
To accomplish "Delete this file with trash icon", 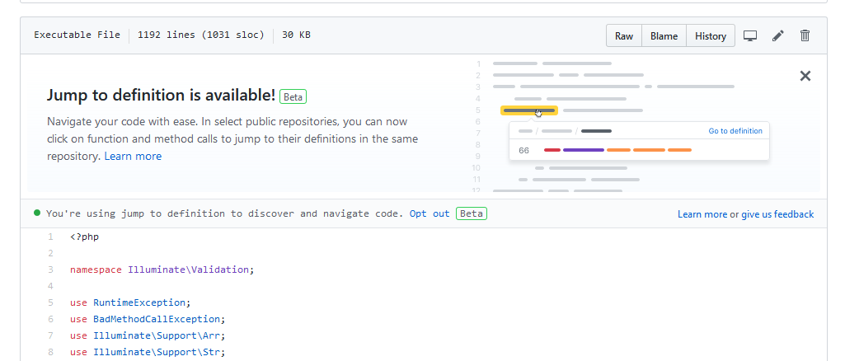I will [805, 35].
